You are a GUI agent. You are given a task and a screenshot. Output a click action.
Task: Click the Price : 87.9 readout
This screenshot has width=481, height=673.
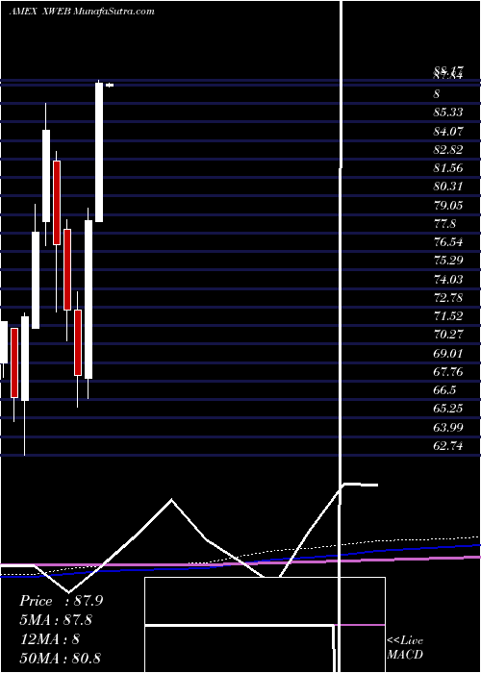click(62, 601)
